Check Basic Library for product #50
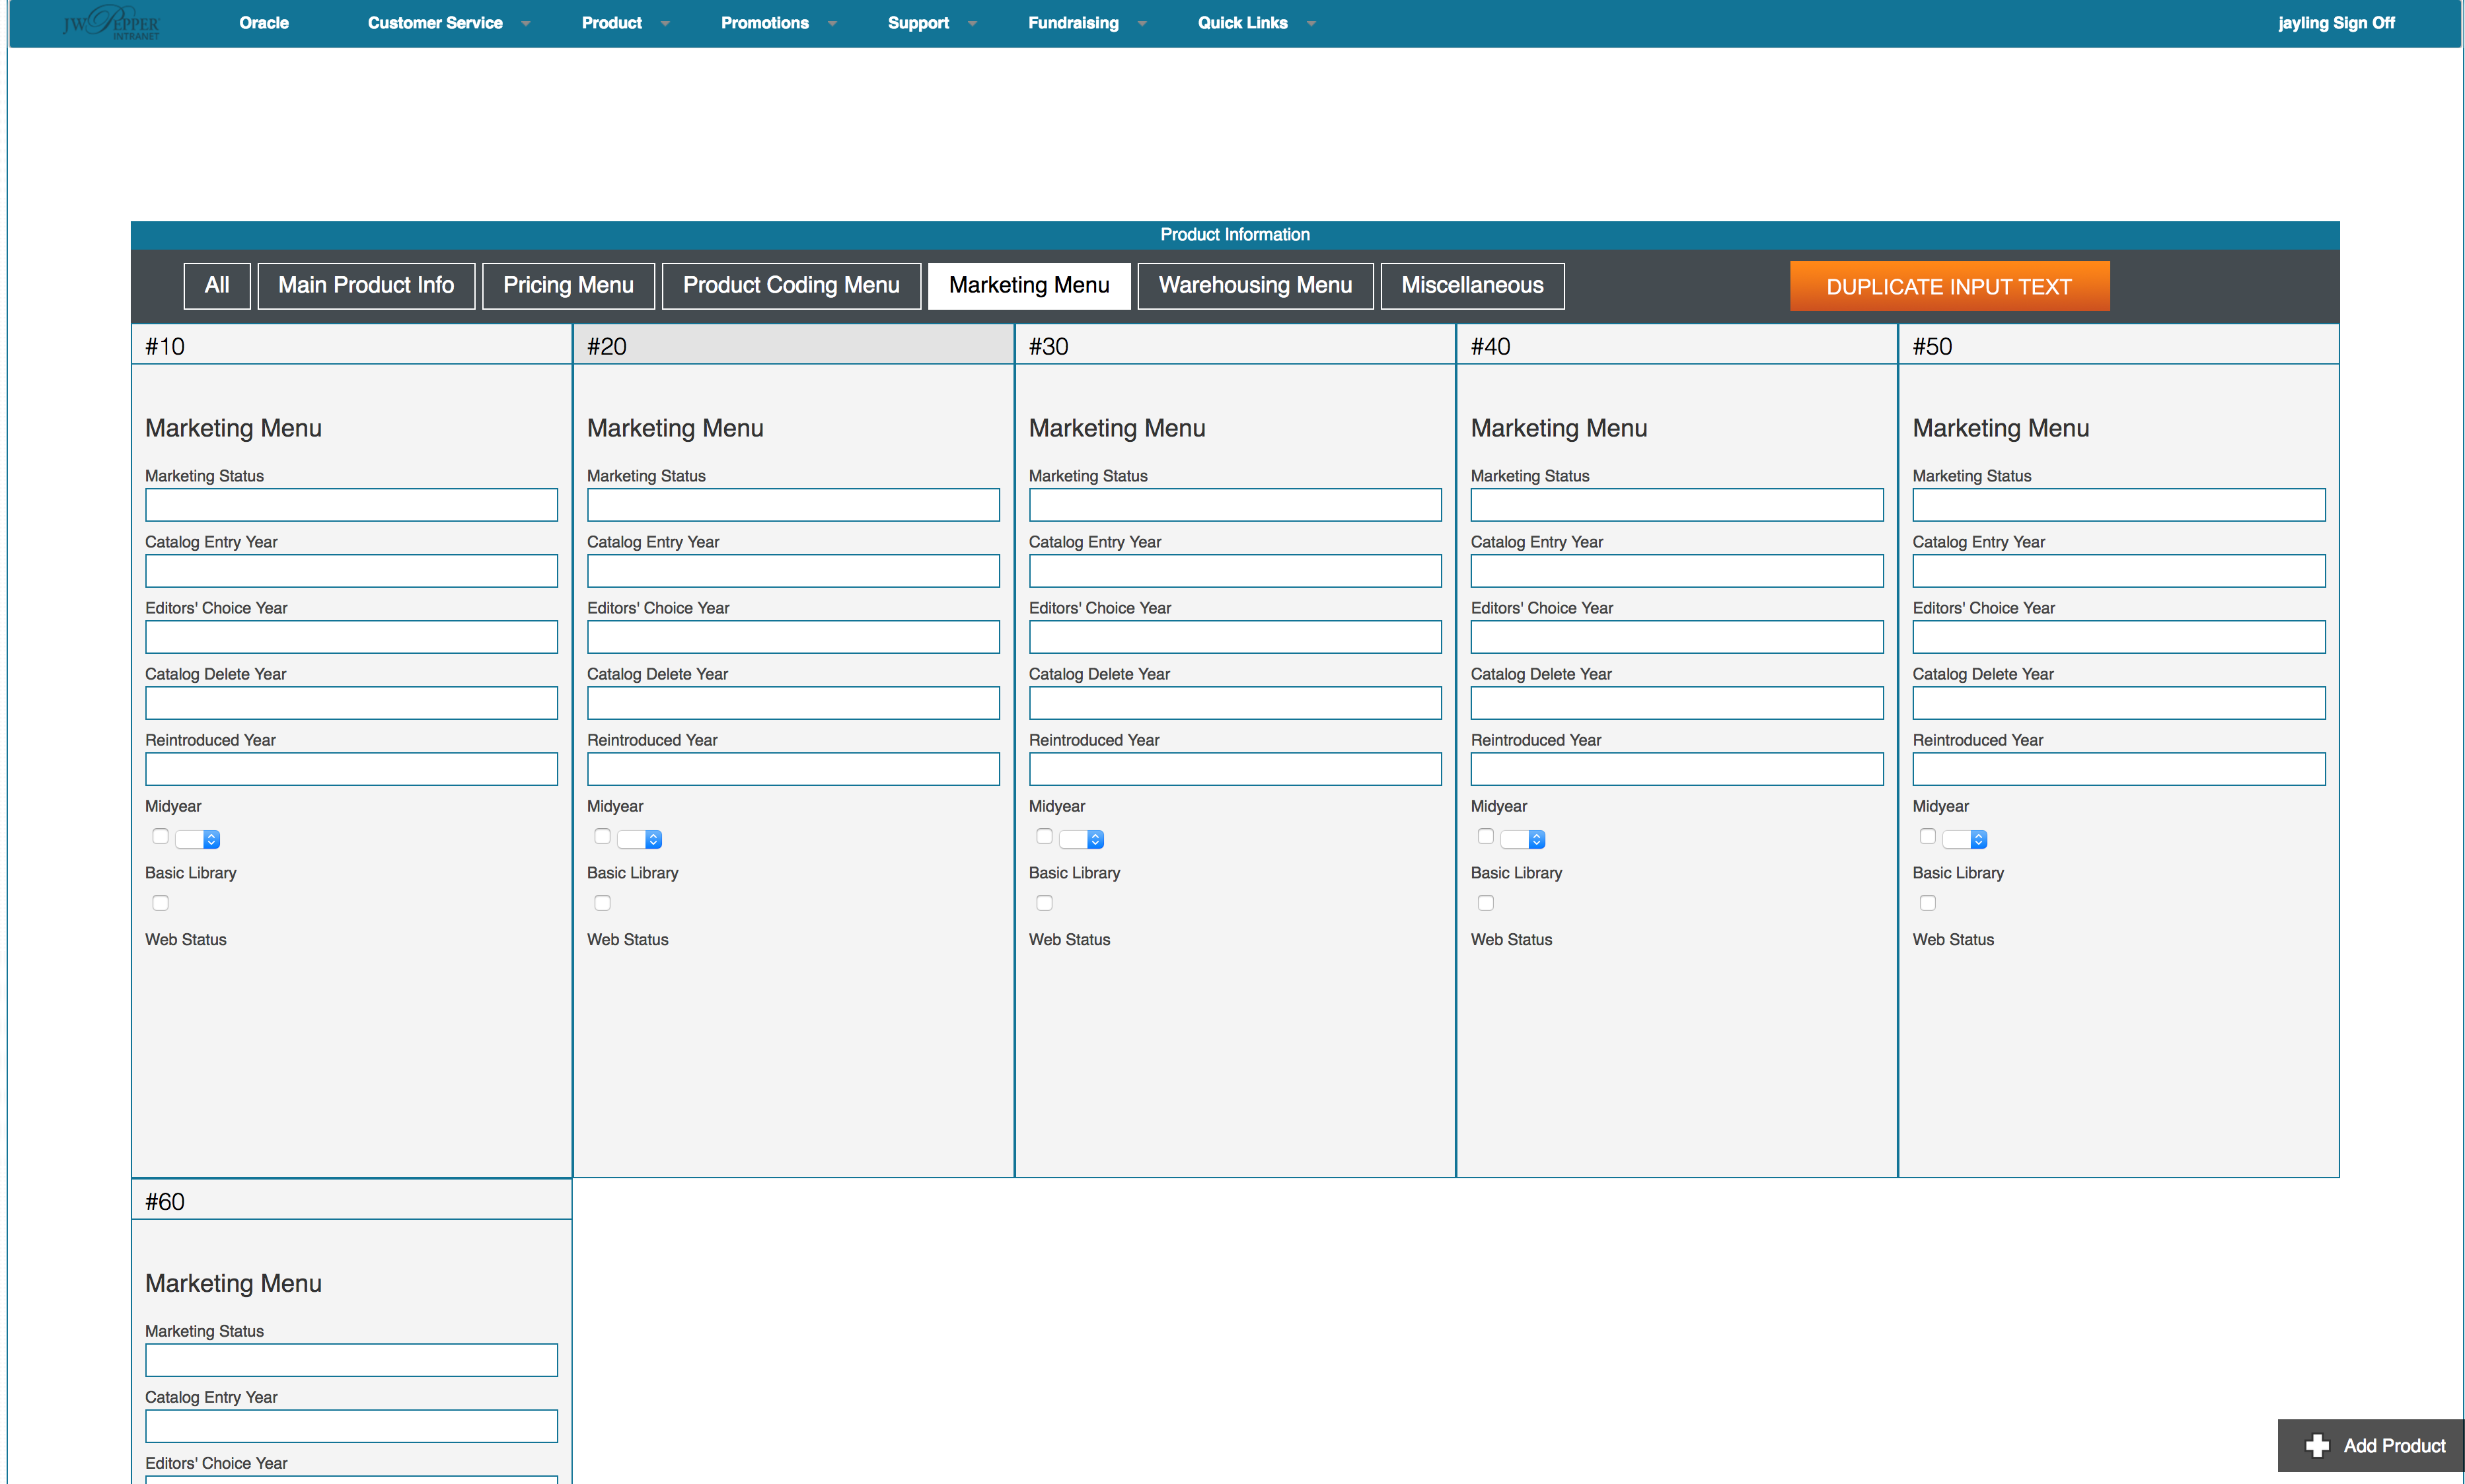The width and height of the screenshot is (2465, 1484). 1928,903
